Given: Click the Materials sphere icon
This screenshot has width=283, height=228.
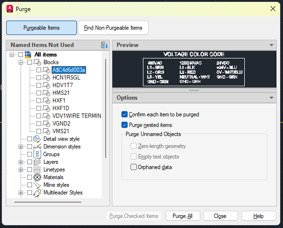Looking at the screenshot, I should click(37, 177).
